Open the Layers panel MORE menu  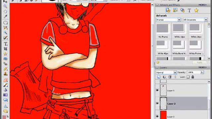pyautogui.click(x=202, y=67)
